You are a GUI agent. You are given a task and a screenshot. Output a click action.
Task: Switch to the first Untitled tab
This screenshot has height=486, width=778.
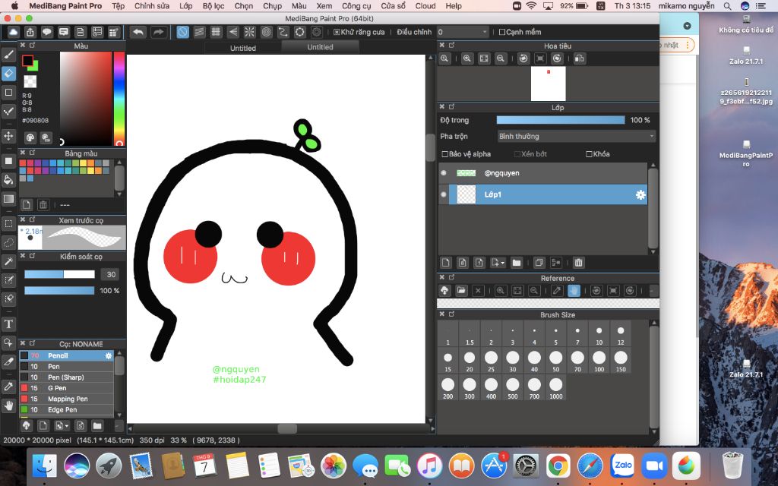[x=242, y=48]
